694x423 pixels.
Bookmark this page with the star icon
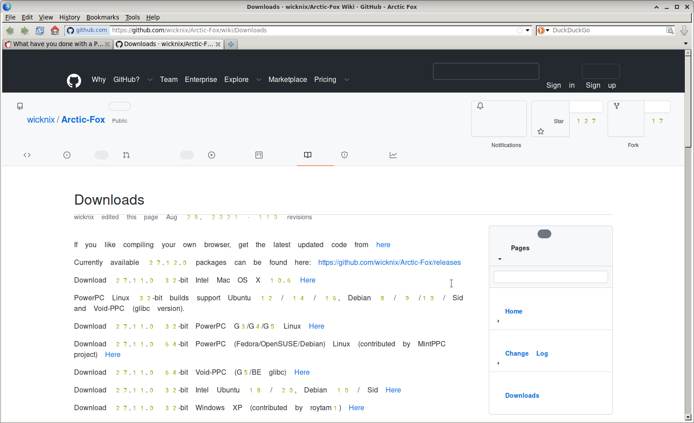pos(520,31)
